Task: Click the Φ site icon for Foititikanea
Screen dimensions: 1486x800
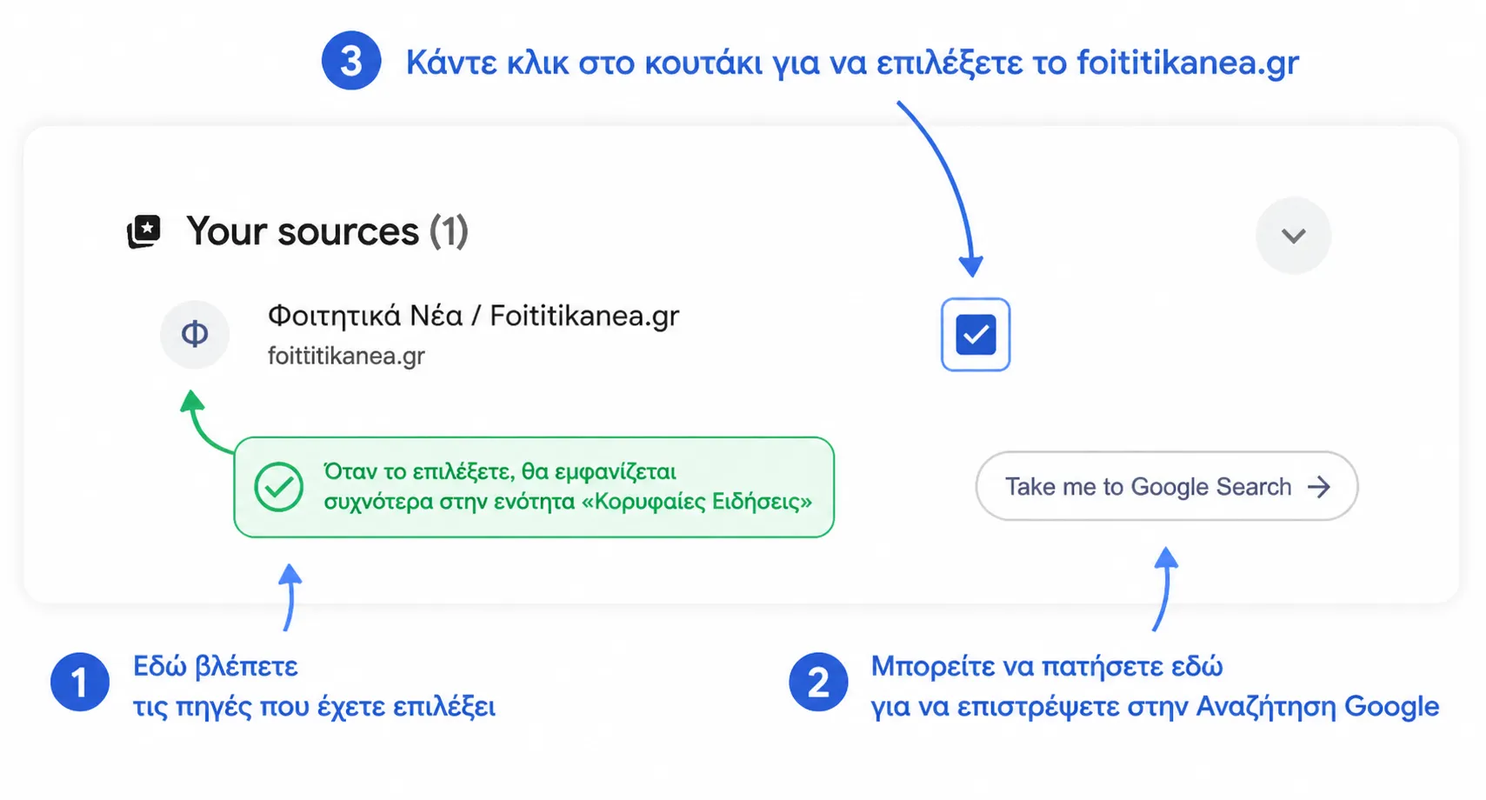Action: [x=195, y=334]
